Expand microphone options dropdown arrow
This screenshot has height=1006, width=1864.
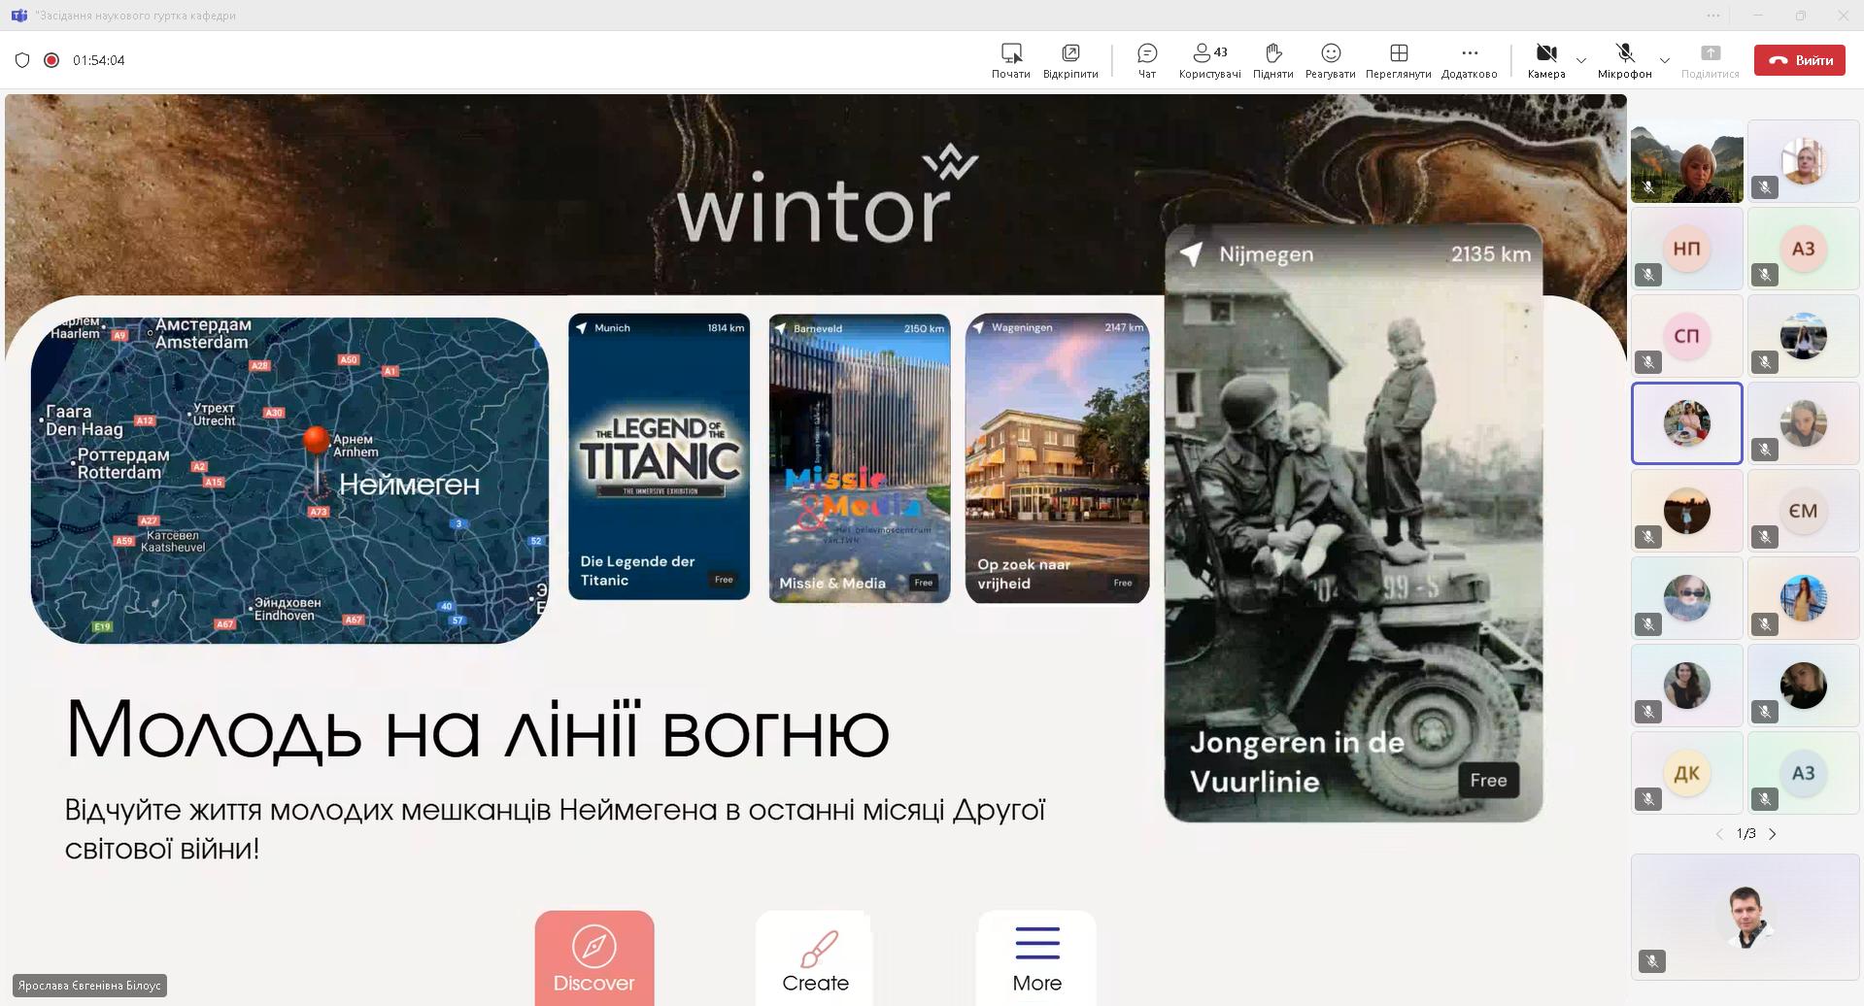pyautogui.click(x=1664, y=60)
